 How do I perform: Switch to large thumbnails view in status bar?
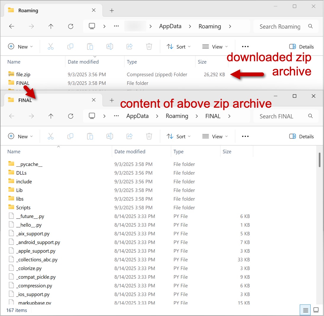316,310
